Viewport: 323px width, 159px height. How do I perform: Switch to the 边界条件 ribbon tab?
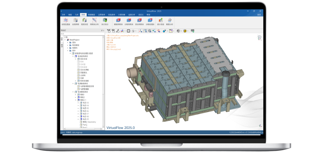[101, 15]
